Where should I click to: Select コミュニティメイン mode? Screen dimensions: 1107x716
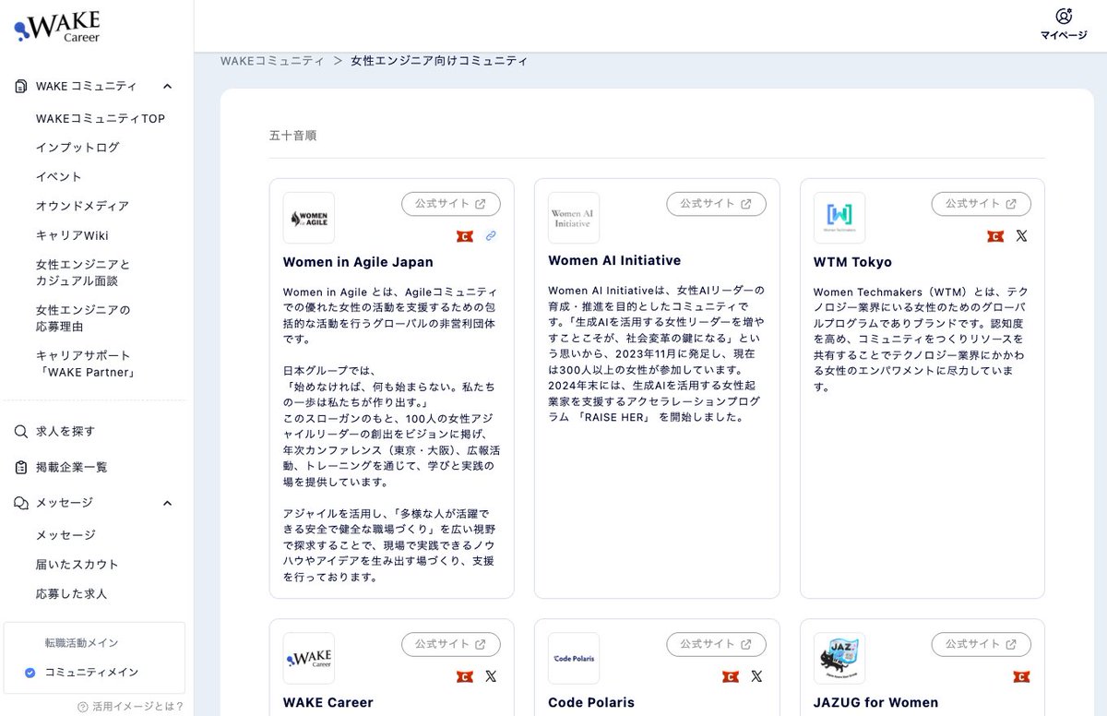[91, 673]
